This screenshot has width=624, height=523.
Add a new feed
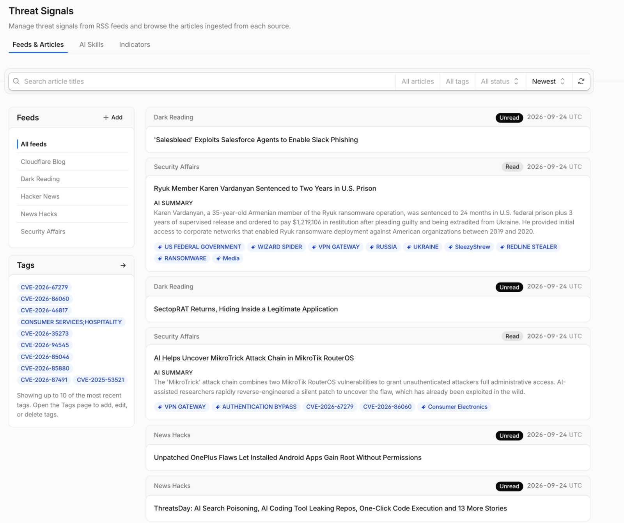(113, 118)
